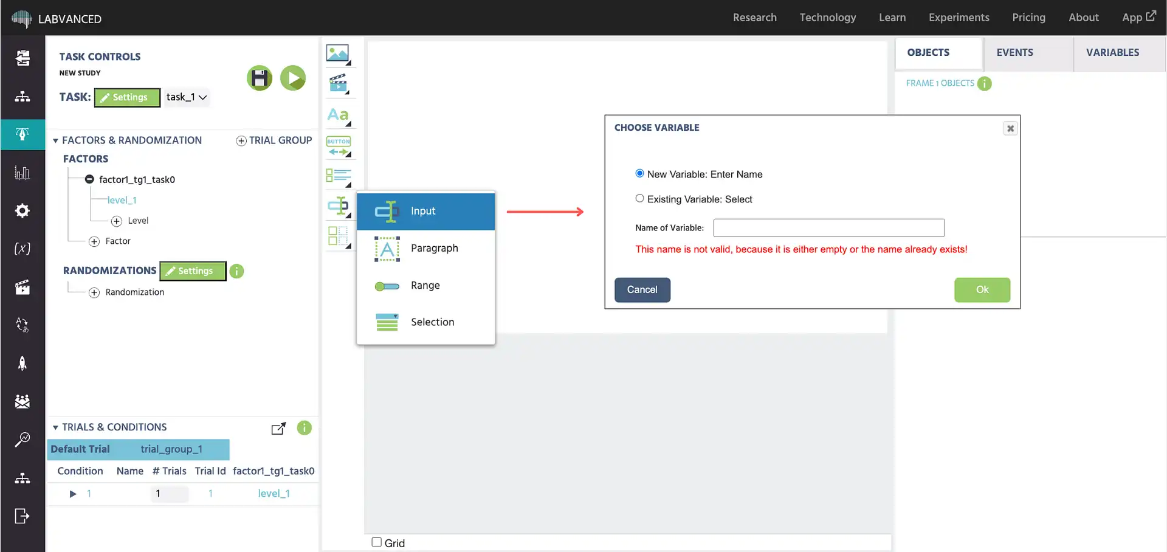Open the variables (x) sidebar icon
Image resolution: width=1167 pixels, height=552 pixels.
22,249
